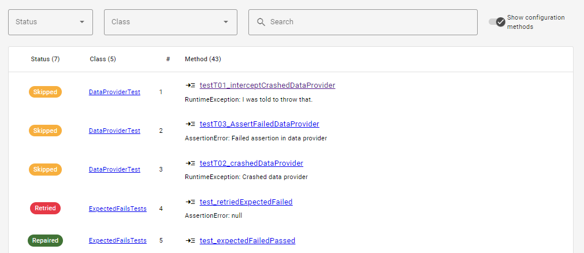584x253 pixels.
Task: Click details icon beside testT02_crashedDataProvider
Action: click(190, 163)
